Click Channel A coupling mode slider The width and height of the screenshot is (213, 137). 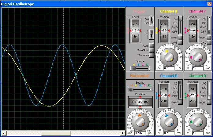tap(180, 25)
